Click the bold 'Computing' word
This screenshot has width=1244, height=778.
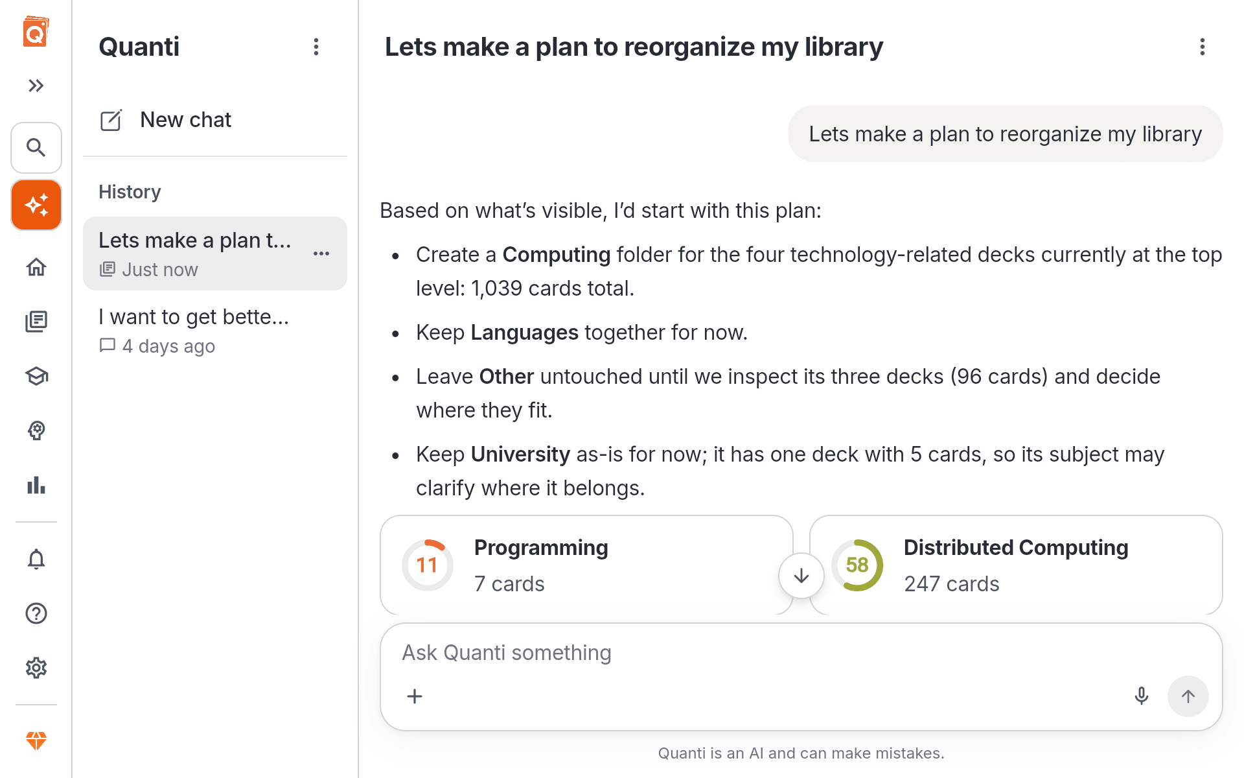click(x=557, y=255)
